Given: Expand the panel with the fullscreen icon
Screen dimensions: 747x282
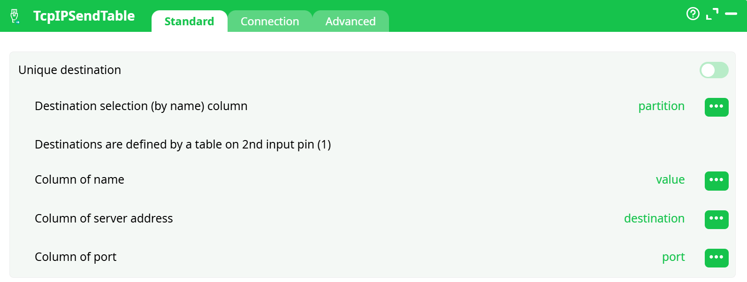Looking at the screenshot, I should pyautogui.click(x=712, y=14).
